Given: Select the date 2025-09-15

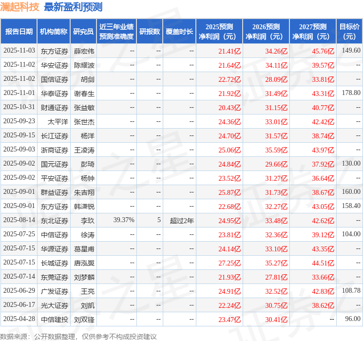Looking at the screenshot, I should pos(19,135).
